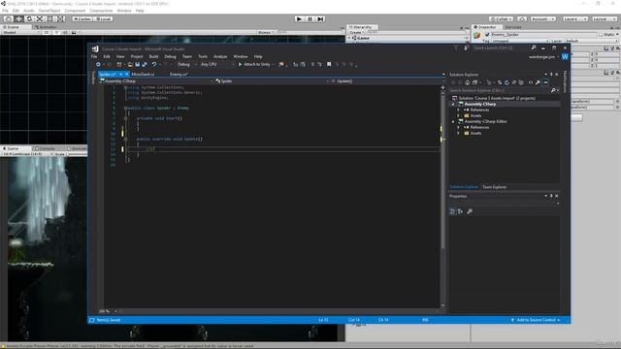Open the Collab dropdown in Unity

click(501, 19)
